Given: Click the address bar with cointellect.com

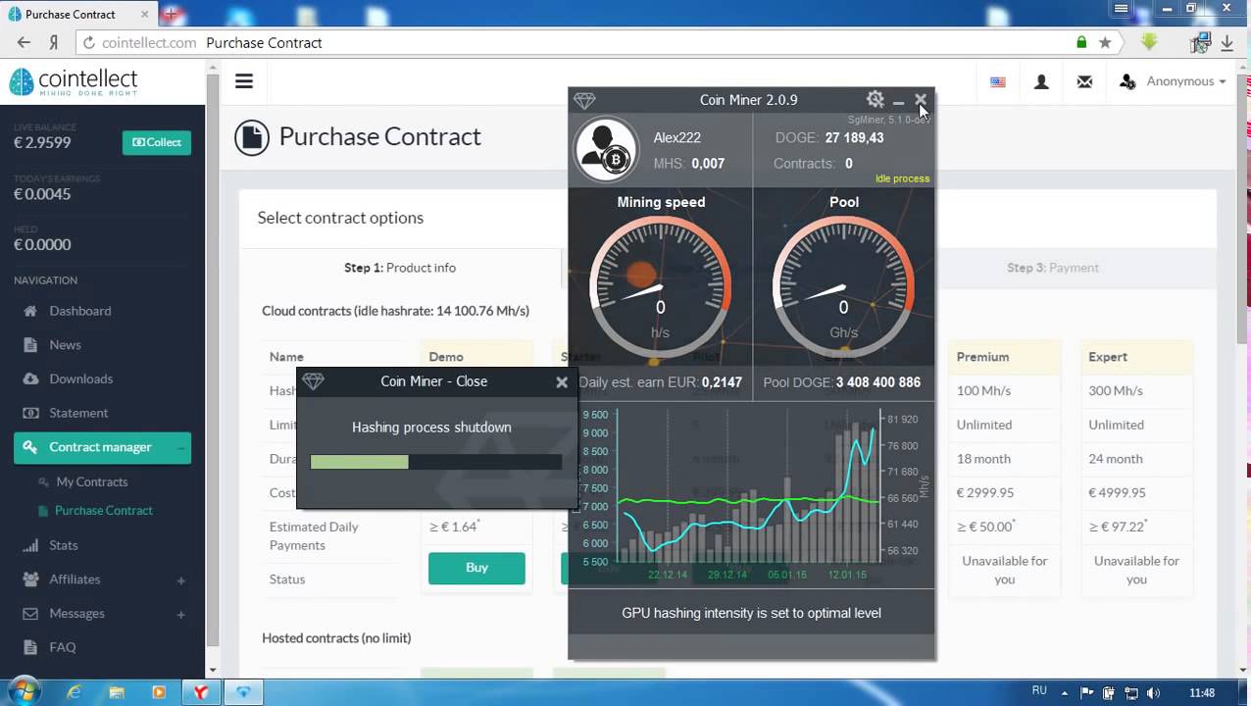Looking at the screenshot, I should click(578, 42).
